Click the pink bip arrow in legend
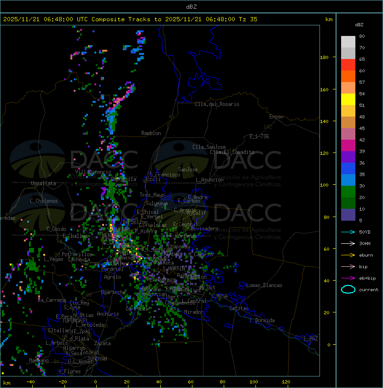Viewport: 383px width, 388px height. (348, 266)
